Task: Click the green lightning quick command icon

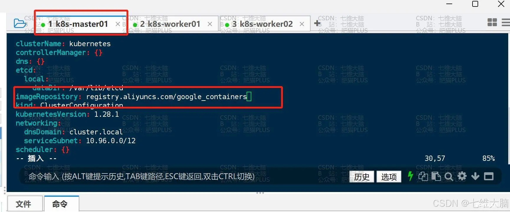Action: [410, 176]
